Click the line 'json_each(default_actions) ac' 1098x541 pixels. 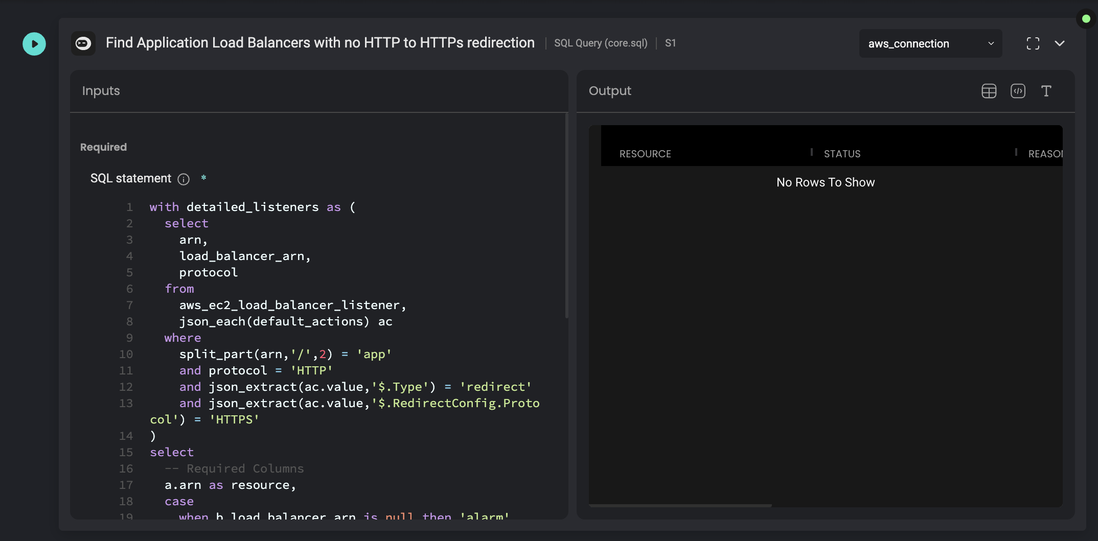click(x=286, y=321)
